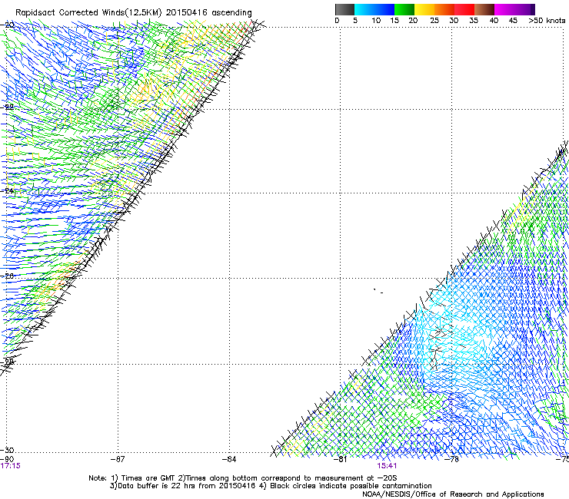Screen dimensions: 569x499
Task: Click the -84 longitude axis label
Action: (229, 459)
